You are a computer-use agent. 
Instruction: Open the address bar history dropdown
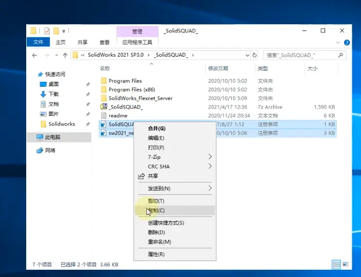[247, 55]
